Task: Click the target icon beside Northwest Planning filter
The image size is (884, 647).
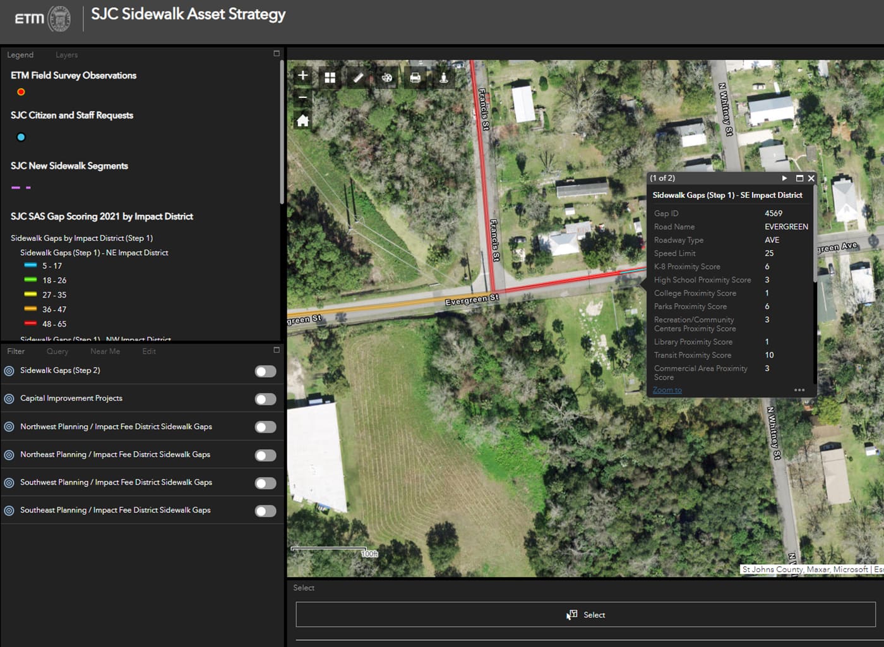Action: point(8,426)
